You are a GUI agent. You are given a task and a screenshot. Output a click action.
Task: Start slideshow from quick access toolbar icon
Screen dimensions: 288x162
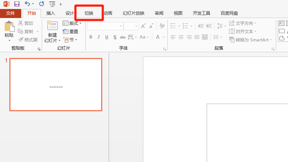tap(52, 4)
